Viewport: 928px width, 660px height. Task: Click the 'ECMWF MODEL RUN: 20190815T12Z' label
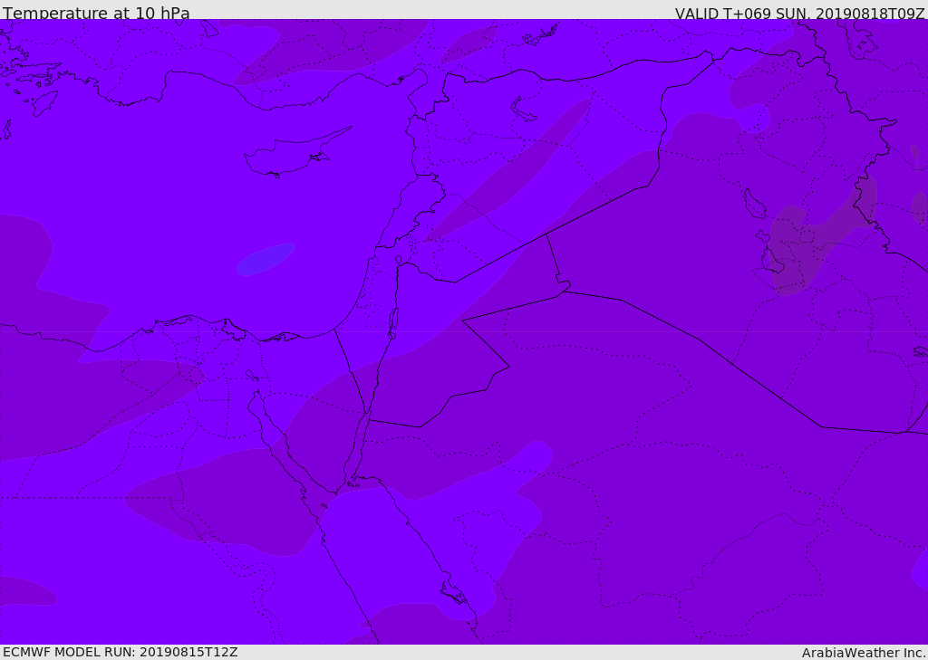[121, 652]
